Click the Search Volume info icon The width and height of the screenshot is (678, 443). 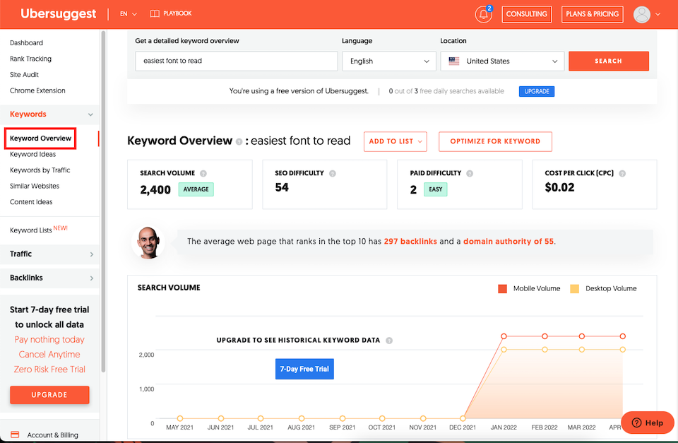pyautogui.click(x=203, y=173)
